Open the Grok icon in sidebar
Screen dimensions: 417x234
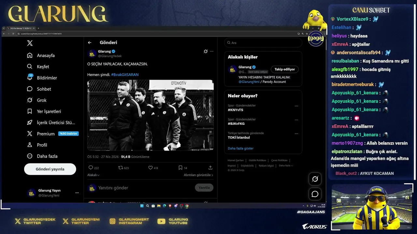[x=30, y=100]
